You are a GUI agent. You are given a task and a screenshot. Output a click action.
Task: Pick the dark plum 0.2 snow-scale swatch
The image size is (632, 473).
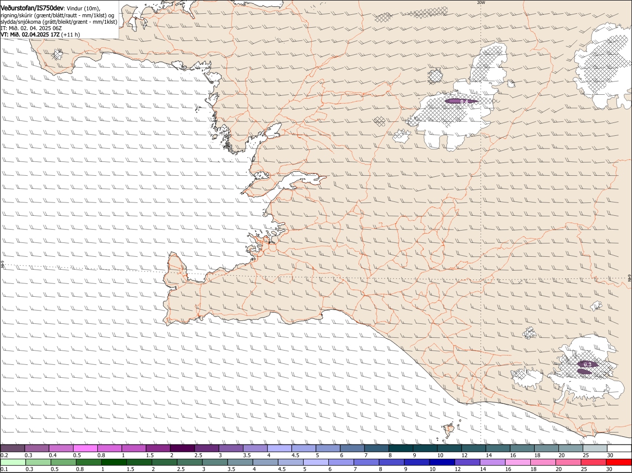point(12,448)
